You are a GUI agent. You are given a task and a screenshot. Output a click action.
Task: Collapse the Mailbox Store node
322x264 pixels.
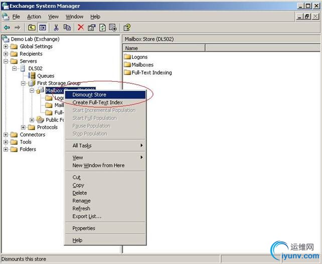tap(32, 91)
